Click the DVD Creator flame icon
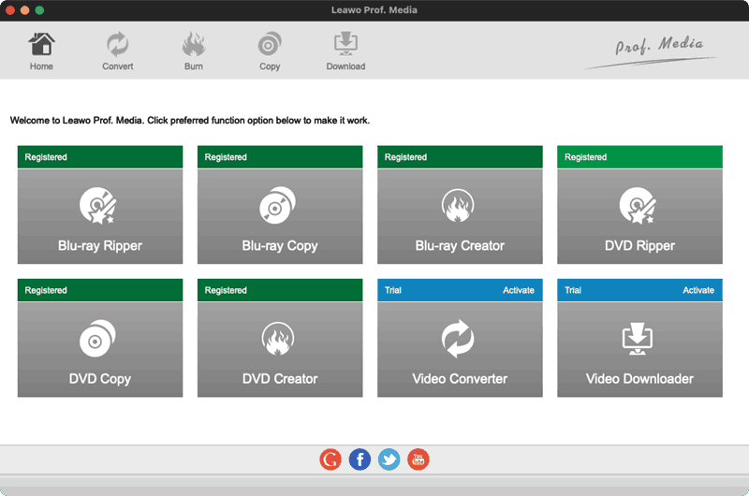This screenshot has width=749, height=496. point(278,339)
